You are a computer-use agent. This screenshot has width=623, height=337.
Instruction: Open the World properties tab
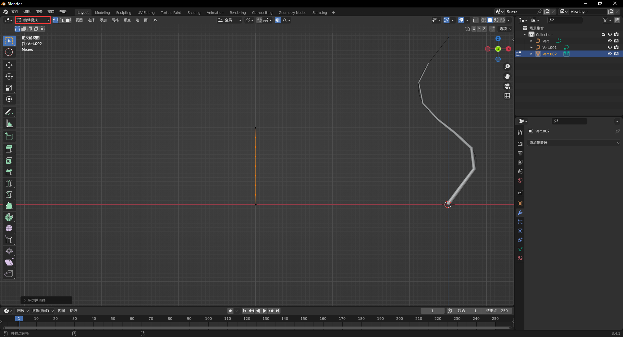520,180
